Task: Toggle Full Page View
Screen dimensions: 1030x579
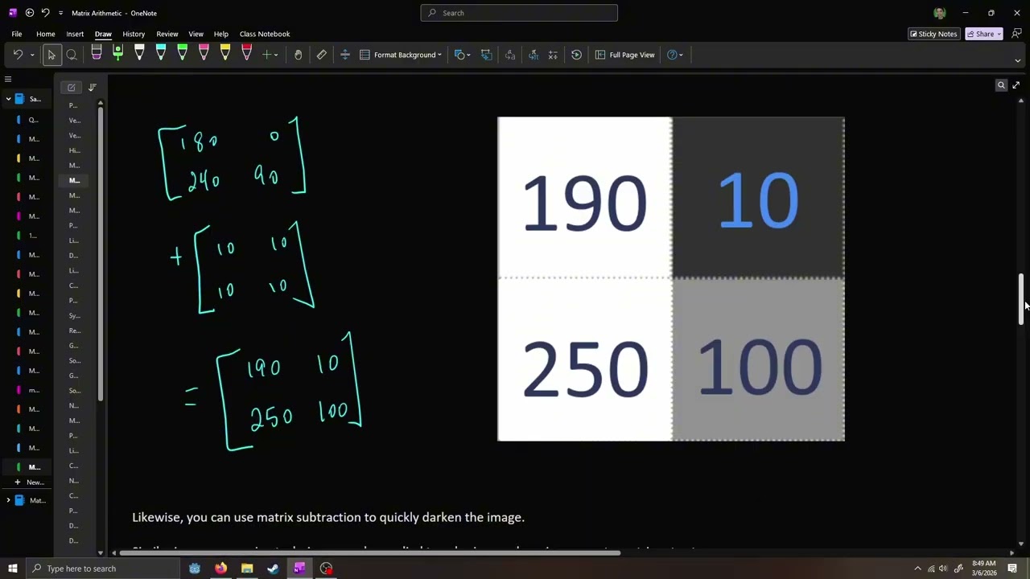Action: (625, 55)
